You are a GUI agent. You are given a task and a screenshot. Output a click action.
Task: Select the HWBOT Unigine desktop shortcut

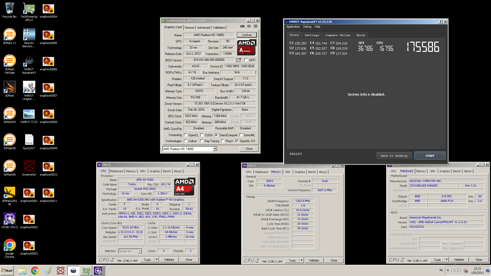[x=29, y=91]
